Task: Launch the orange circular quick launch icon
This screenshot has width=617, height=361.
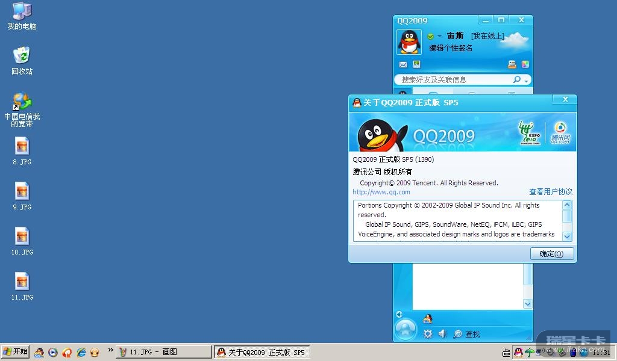Action: click(x=67, y=353)
